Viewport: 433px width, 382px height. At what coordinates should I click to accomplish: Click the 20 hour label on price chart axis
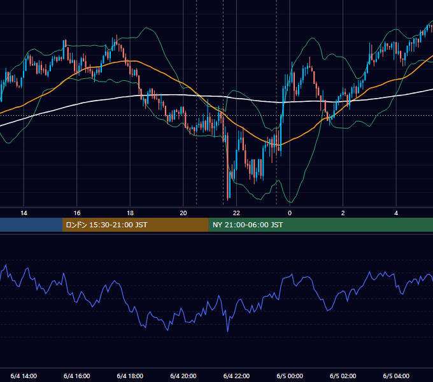(x=183, y=213)
